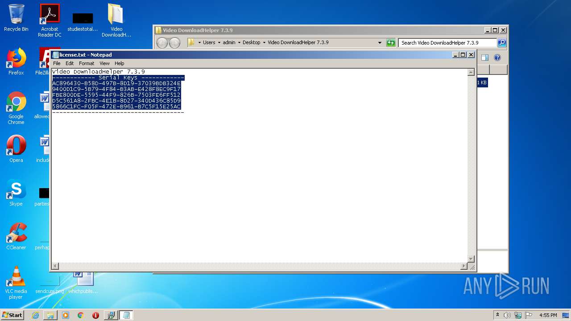Viewport: 571px width, 321px height.
Task: Click the Video DownloadHelper 7.3.9 breadcrumb
Action: point(298,43)
